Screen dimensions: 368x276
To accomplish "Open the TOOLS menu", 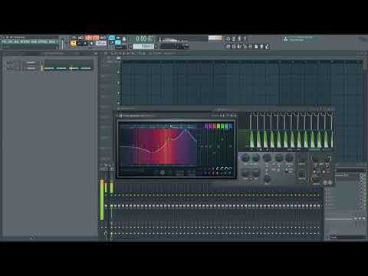I will (52, 41).
